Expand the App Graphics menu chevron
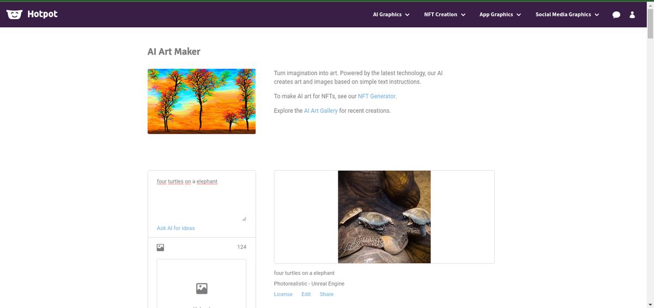654x308 pixels. tap(518, 15)
